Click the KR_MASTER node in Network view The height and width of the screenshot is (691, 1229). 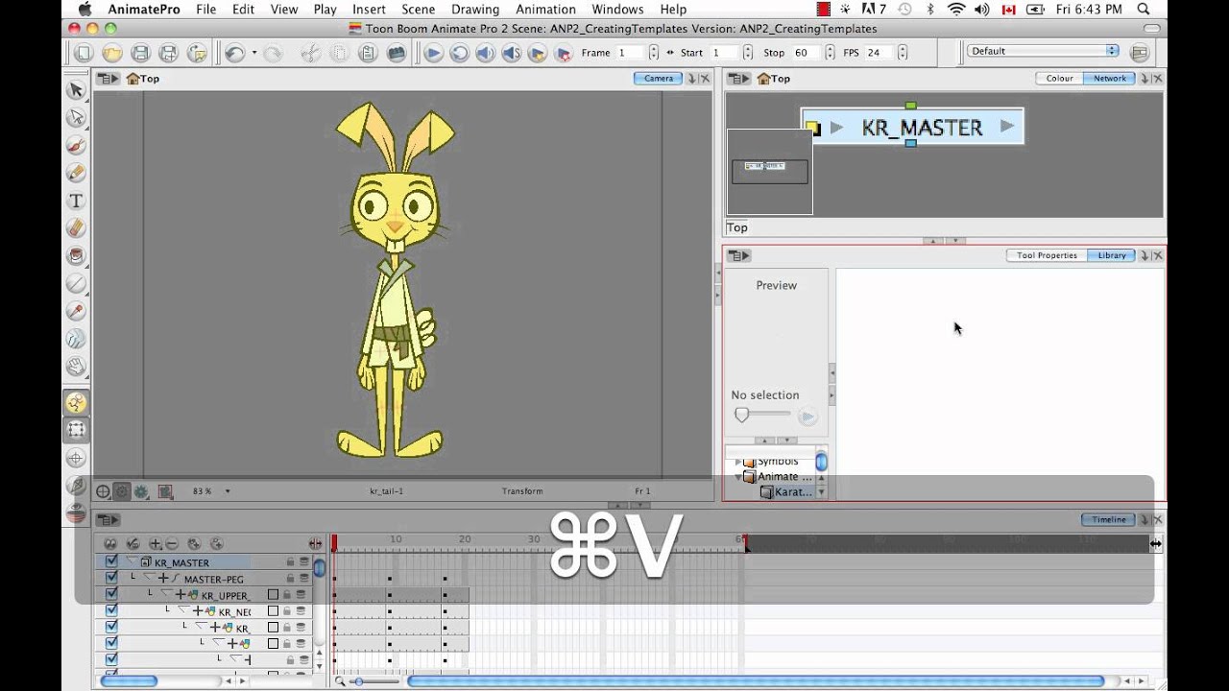(x=912, y=127)
